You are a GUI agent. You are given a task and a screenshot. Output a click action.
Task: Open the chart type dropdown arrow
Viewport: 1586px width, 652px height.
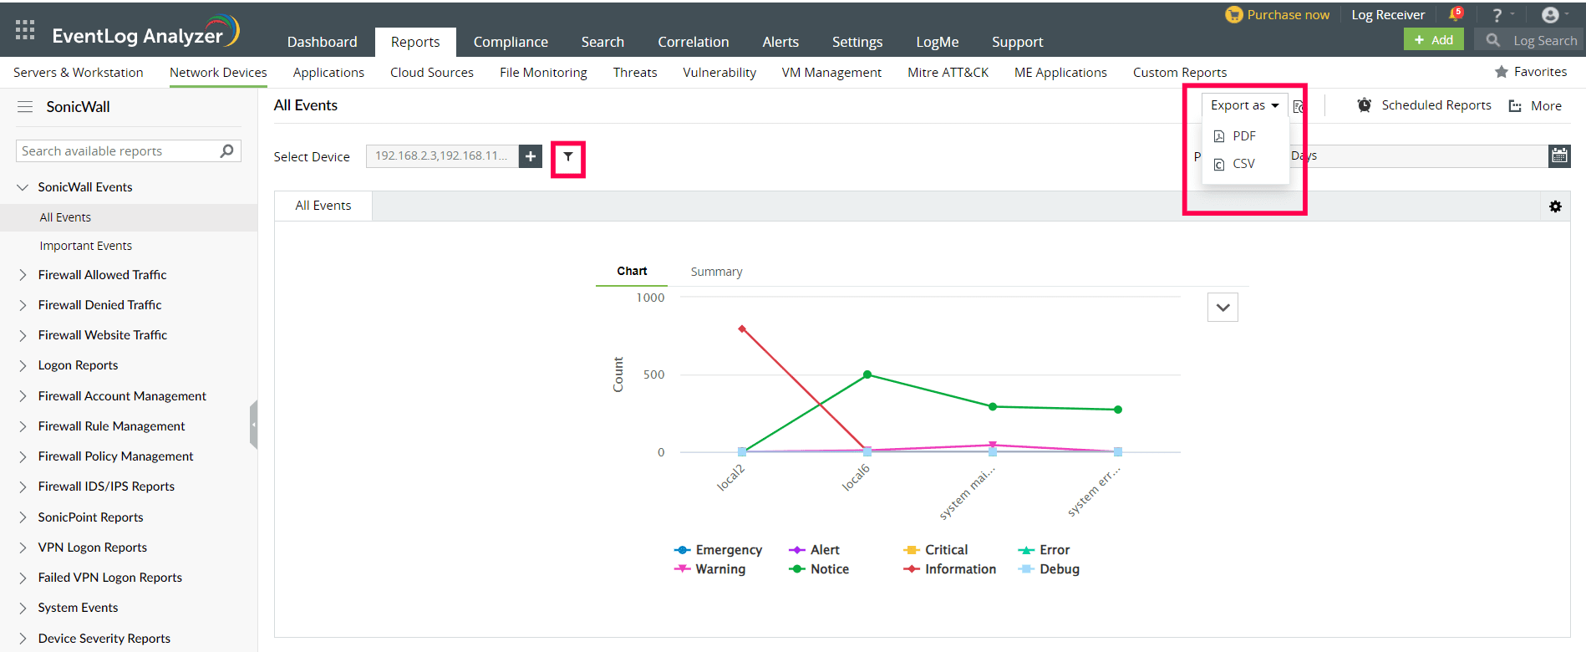coord(1223,308)
